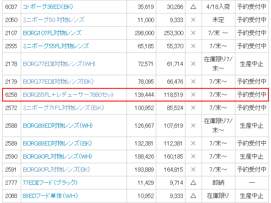Click the price 85,524
Screen dimensions: 271x203
click(175, 108)
